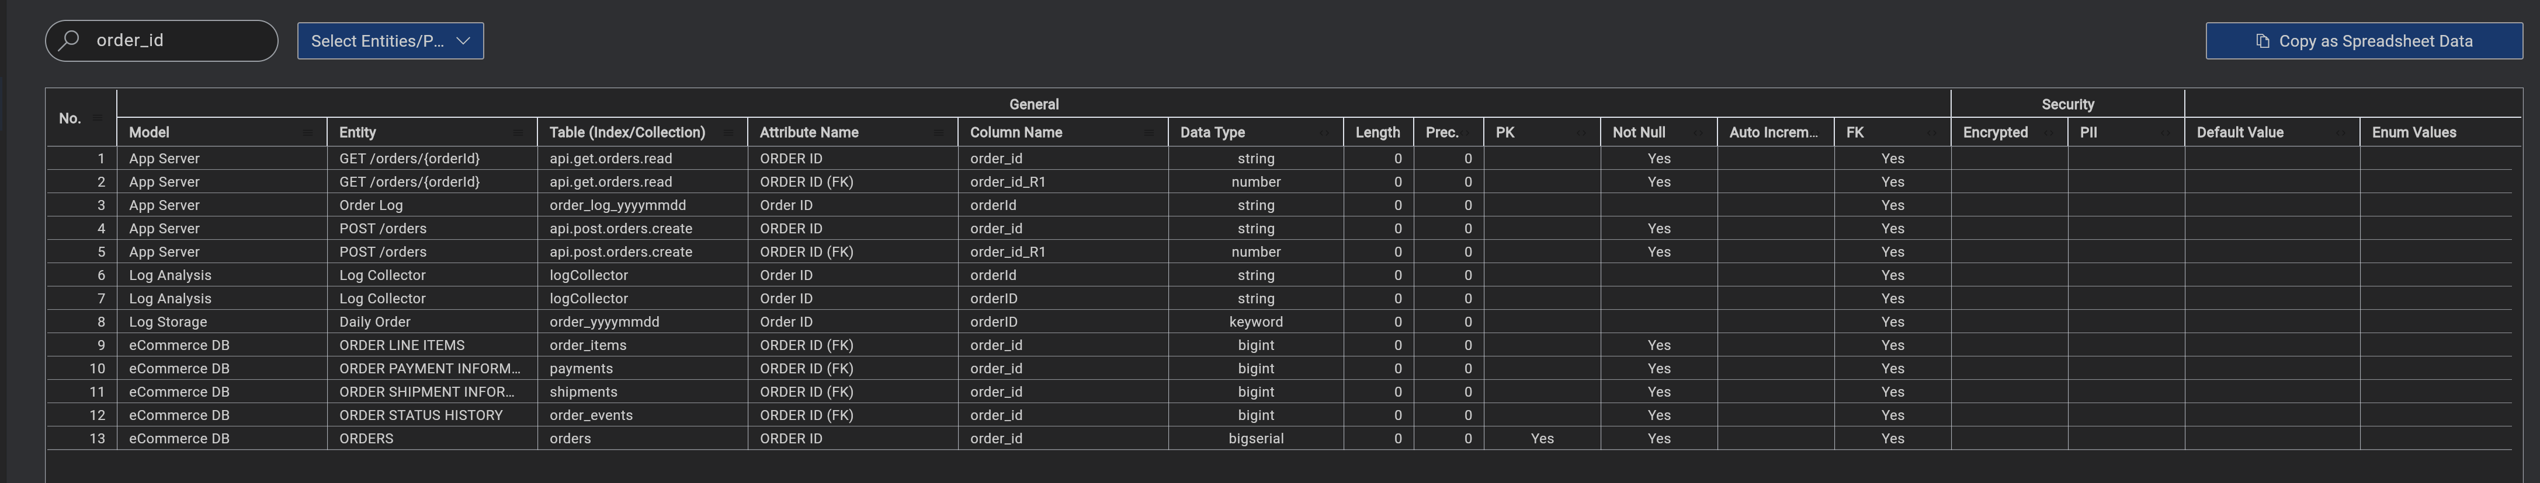Click the Not Null column sort icon
This screenshot has width=2540, height=483.
coord(1698,133)
